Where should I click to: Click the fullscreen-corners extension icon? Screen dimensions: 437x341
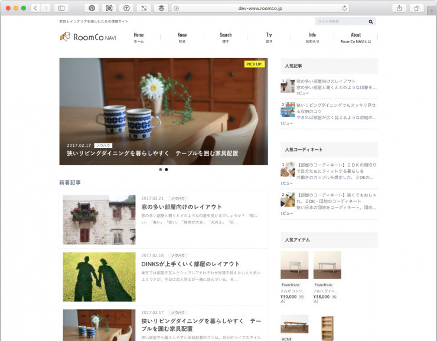point(144,8)
